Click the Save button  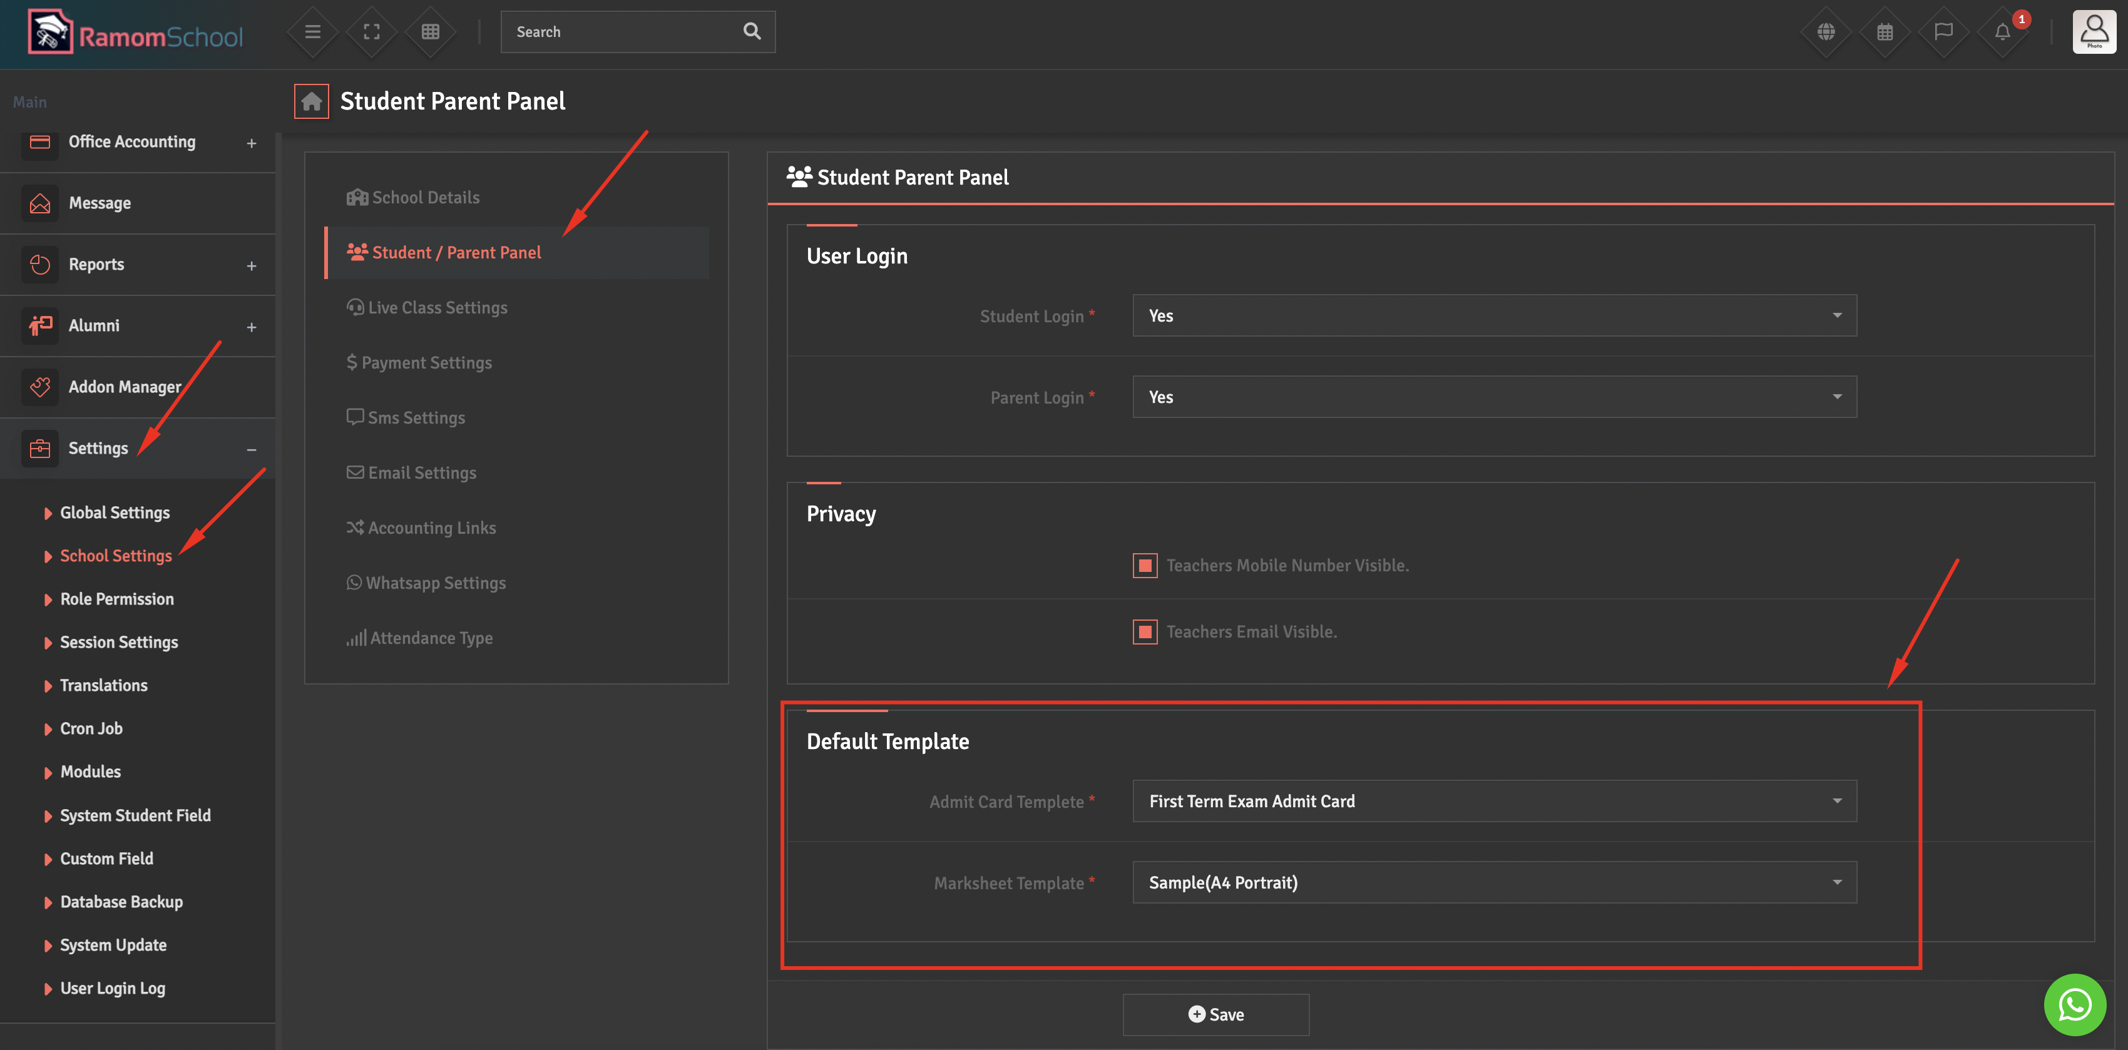click(x=1215, y=1014)
